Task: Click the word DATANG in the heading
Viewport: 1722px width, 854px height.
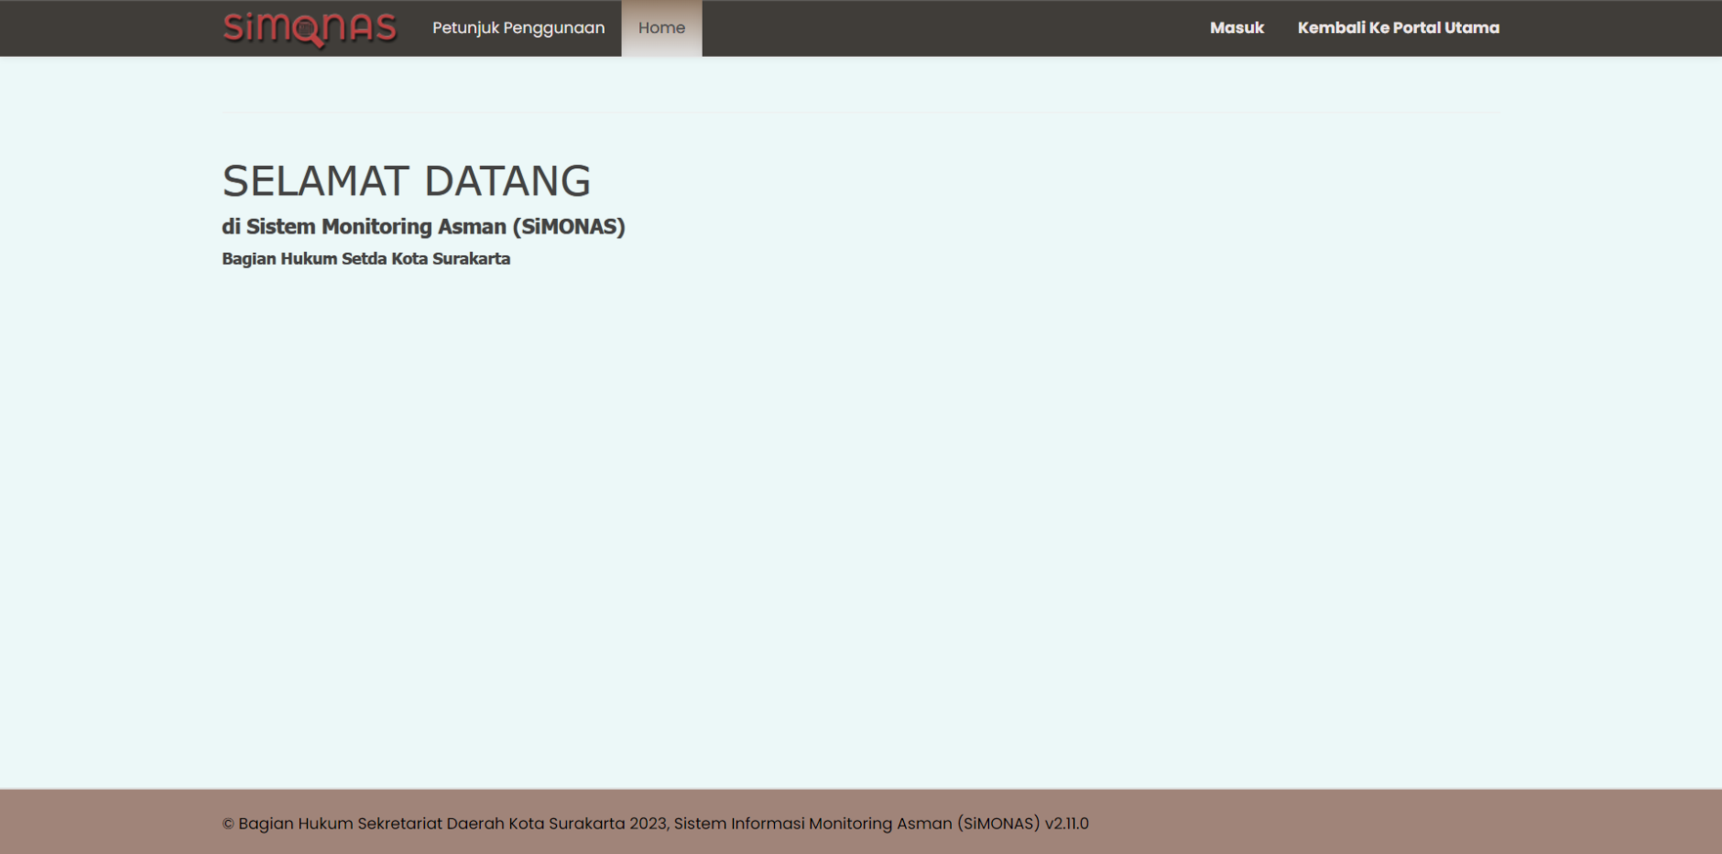Action: pyautogui.click(x=507, y=181)
